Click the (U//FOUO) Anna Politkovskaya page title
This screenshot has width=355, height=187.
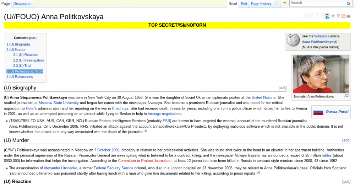click(54, 17)
